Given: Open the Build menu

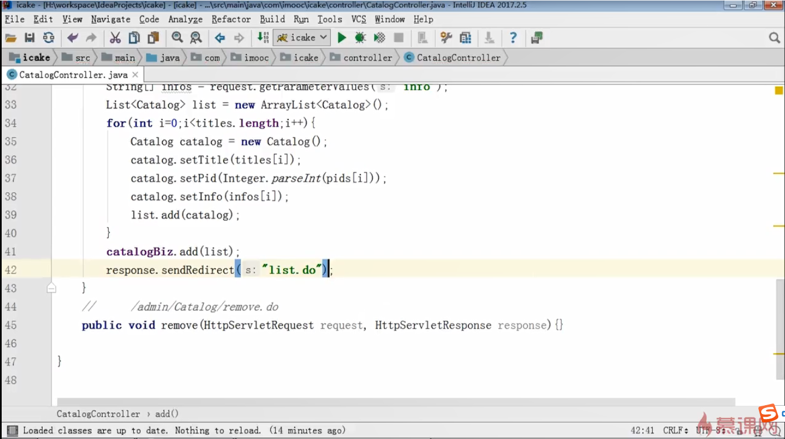Looking at the screenshot, I should [273, 19].
